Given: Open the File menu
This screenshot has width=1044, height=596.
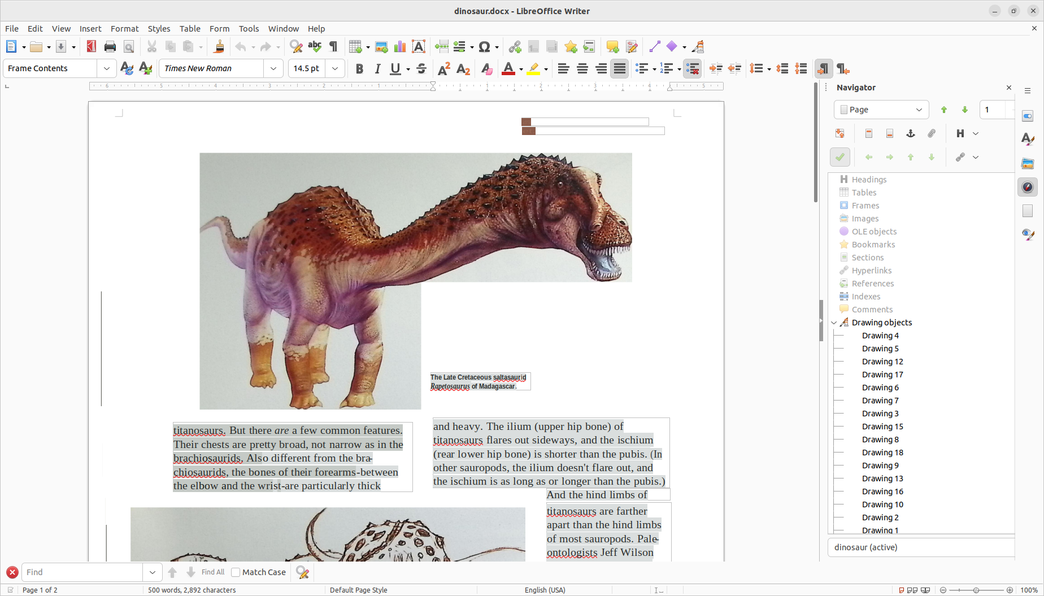Looking at the screenshot, I should coord(12,29).
